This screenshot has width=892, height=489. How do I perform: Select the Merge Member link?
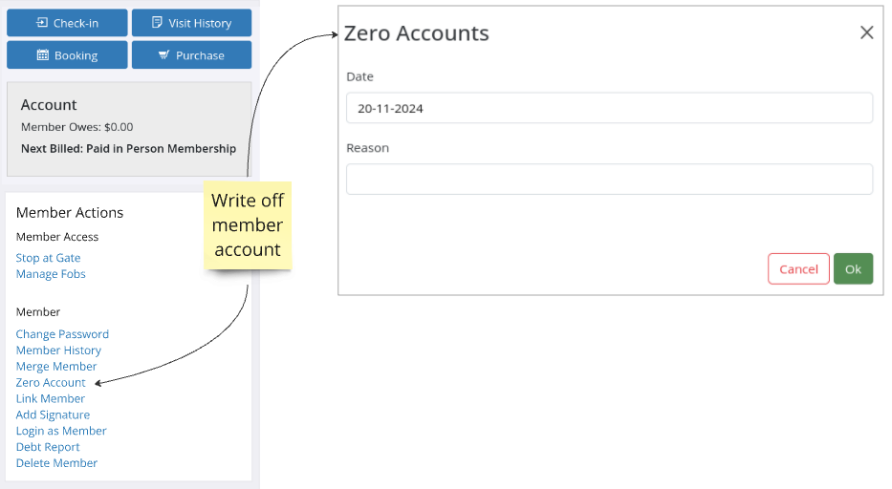coord(56,367)
